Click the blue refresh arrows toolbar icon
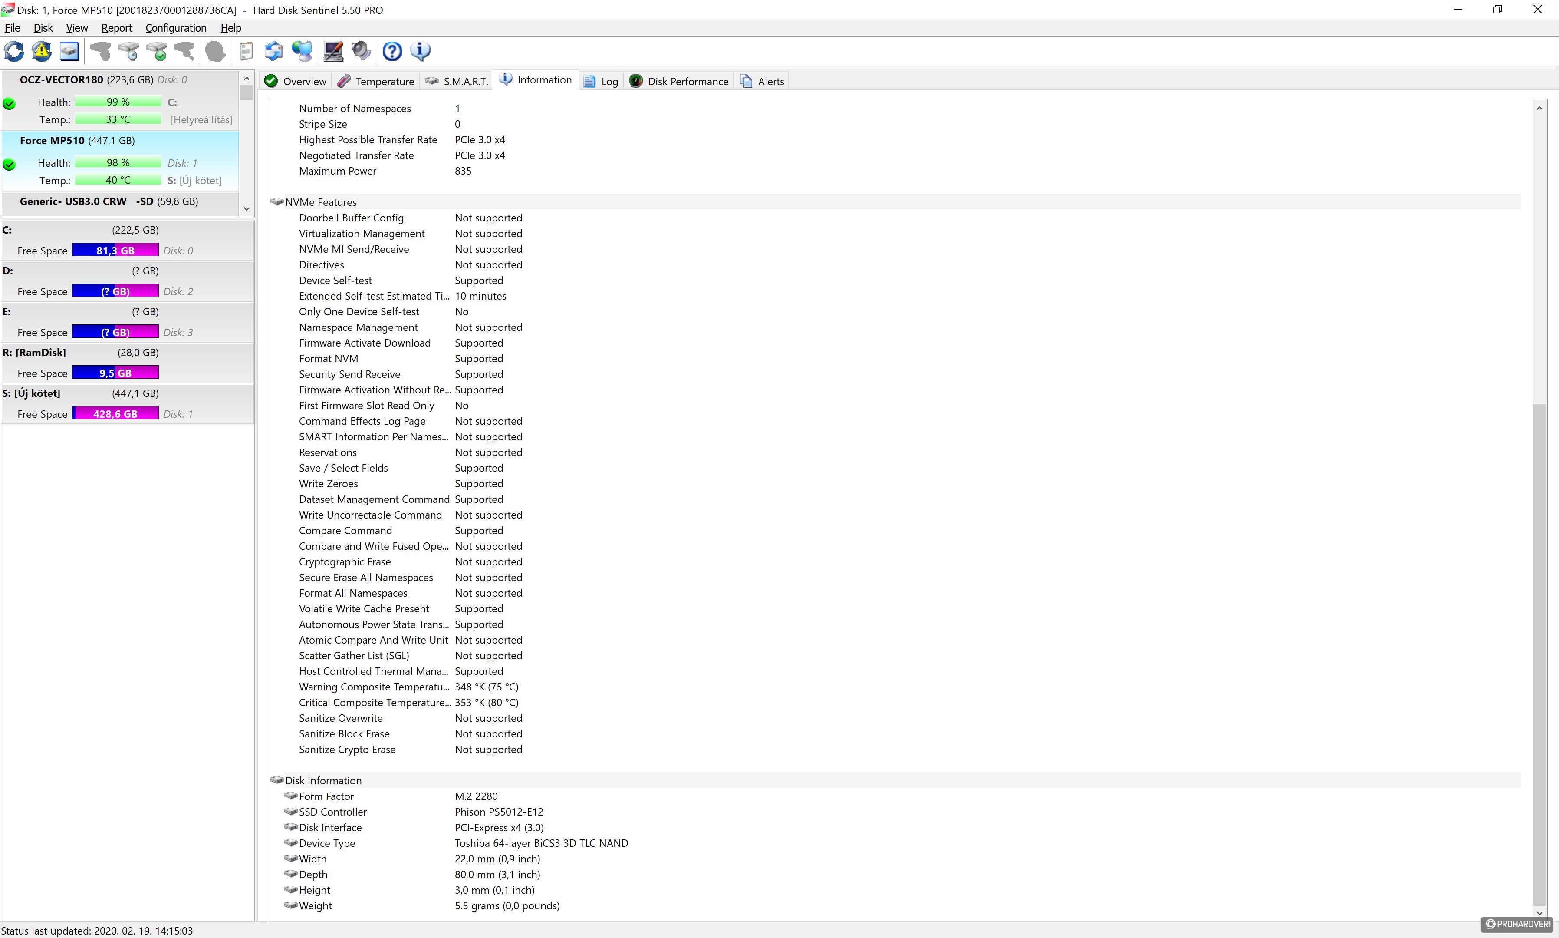 click(14, 51)
